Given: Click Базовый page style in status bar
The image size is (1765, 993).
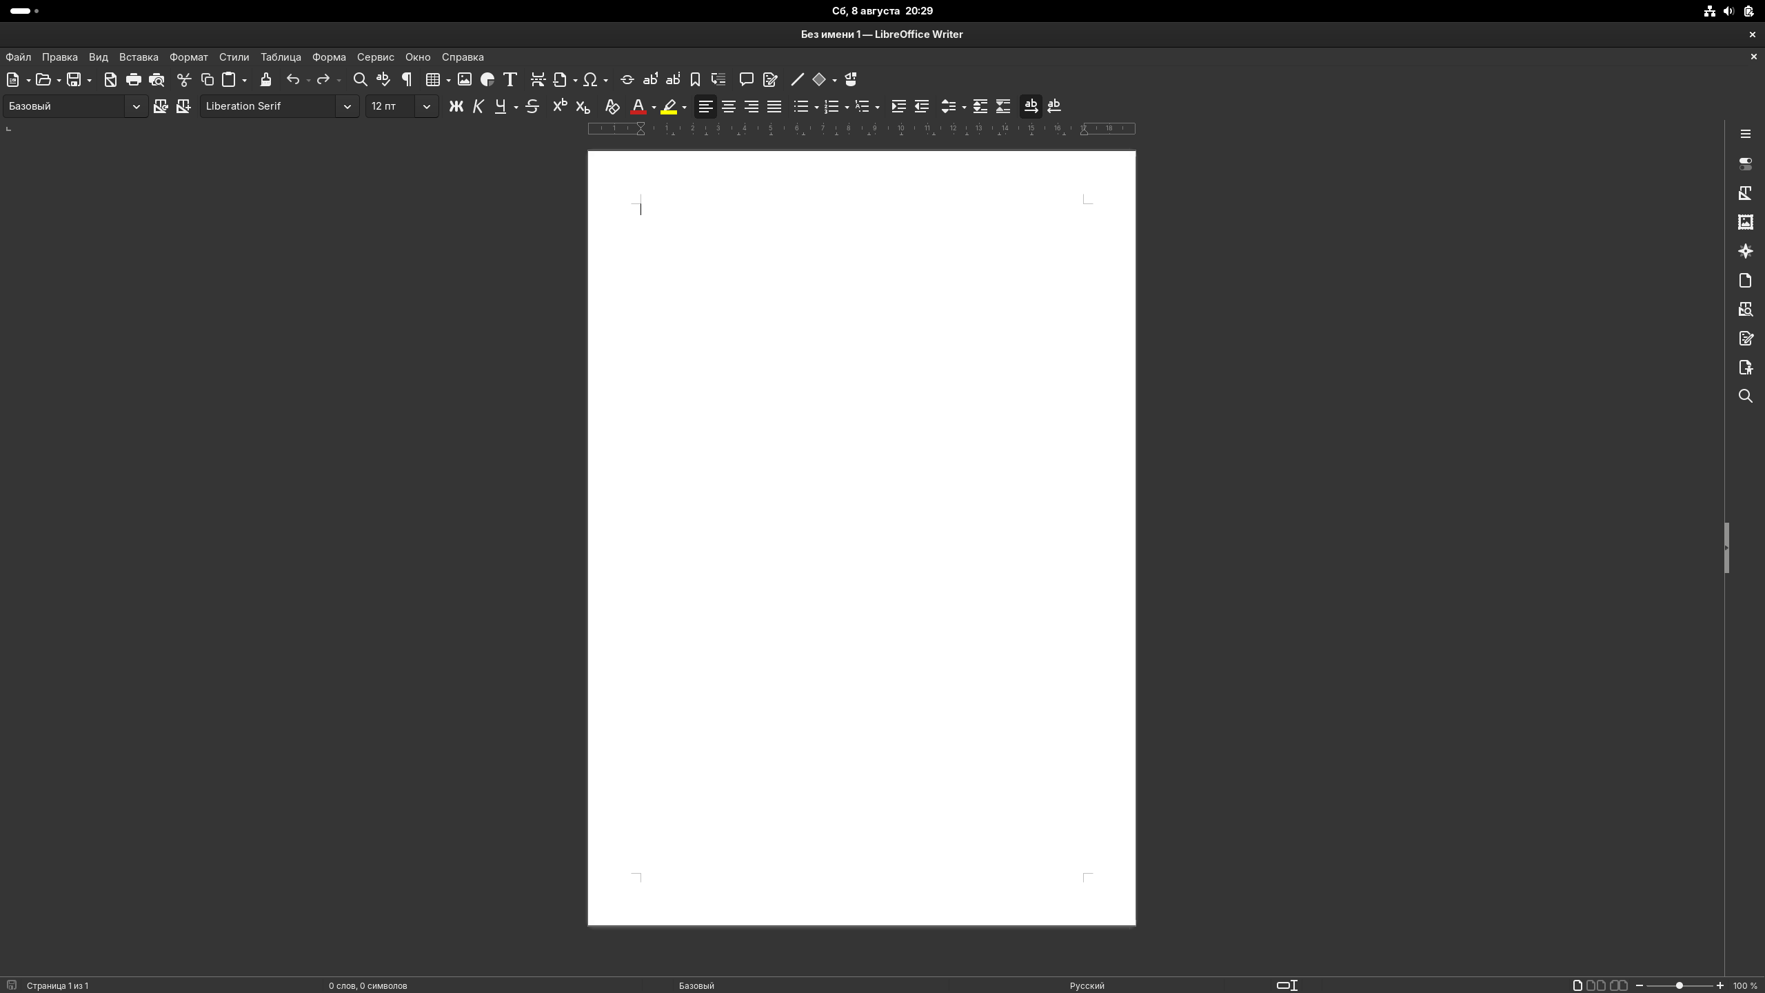Looking at the screenshot, I should tap(696, 985).
